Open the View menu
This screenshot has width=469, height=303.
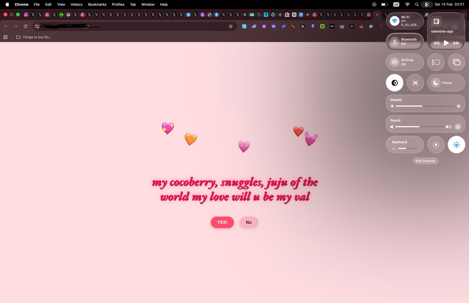[x=61, y=4]
